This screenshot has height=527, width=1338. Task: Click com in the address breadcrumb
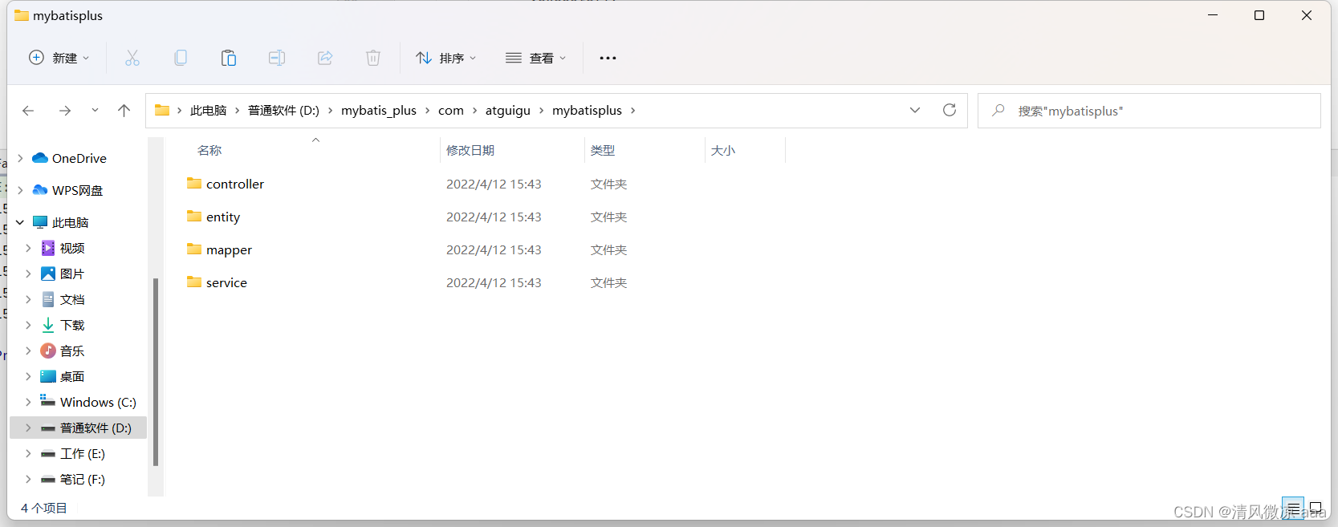[x=451, y=111]
